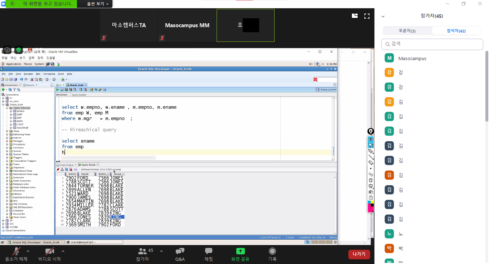Switch the video gallery layout view

(355, 16)
